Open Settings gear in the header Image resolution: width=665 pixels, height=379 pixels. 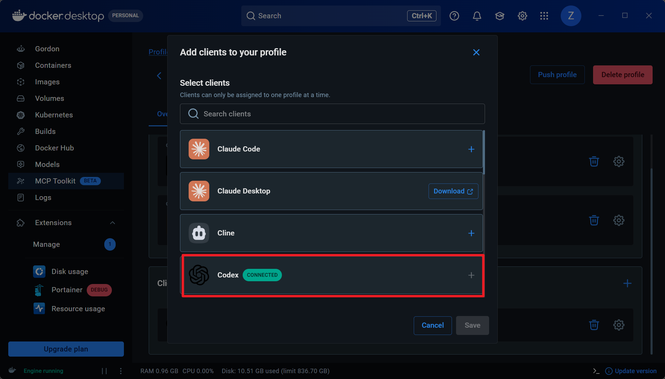pos(522,16)
